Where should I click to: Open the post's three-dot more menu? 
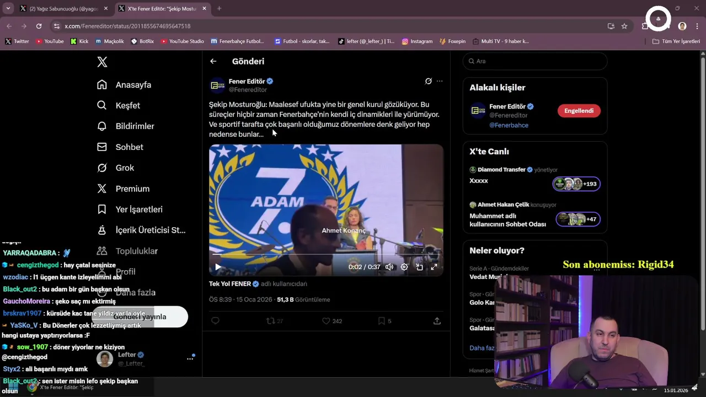[x=440, y=81]
